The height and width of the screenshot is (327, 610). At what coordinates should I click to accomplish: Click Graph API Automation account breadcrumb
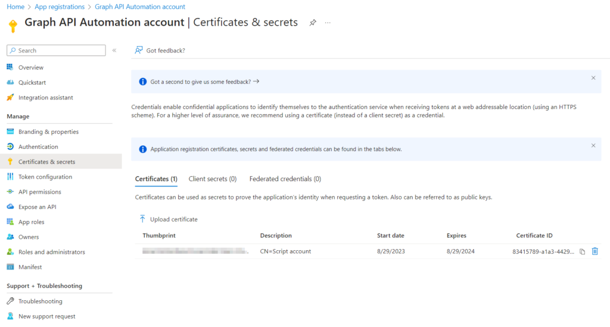140,7
